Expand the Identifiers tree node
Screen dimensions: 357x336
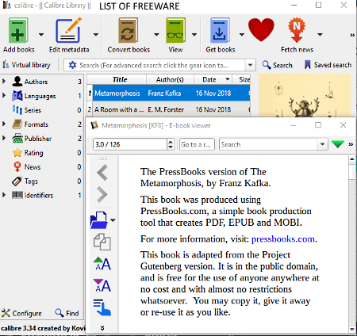click(x=4, y=195)
